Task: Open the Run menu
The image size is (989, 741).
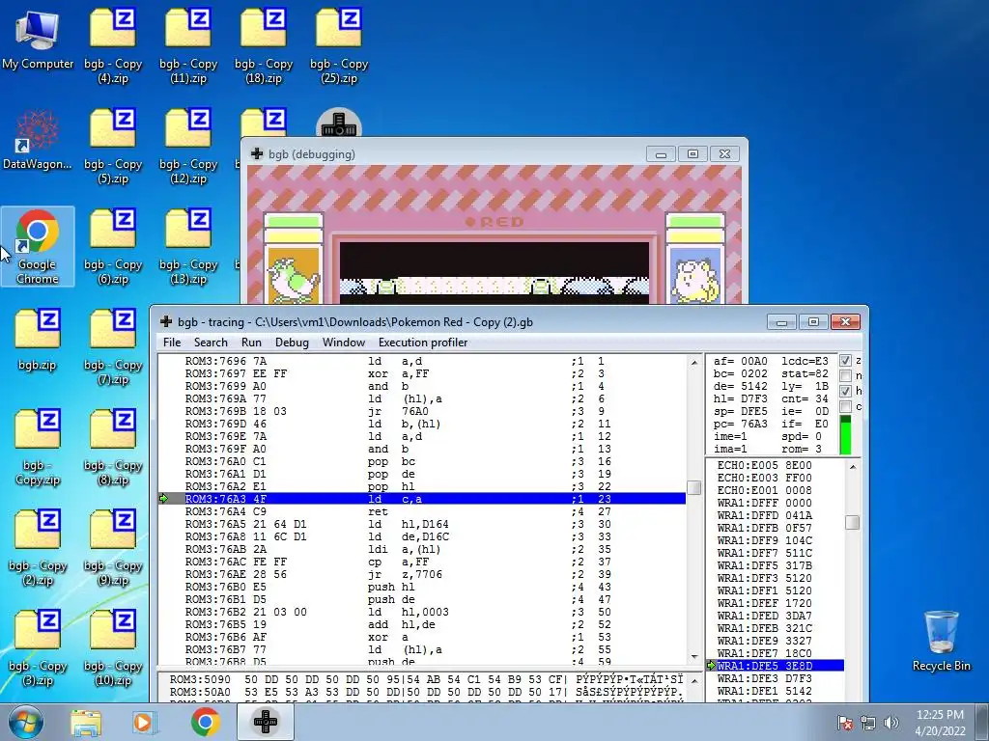Action: [x=251, y=343]
